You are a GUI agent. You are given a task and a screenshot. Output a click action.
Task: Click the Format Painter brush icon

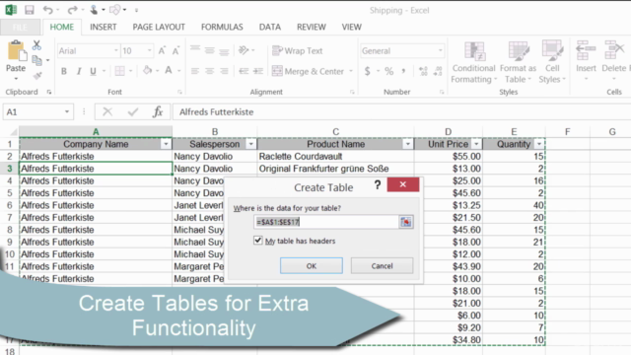(37, 76)
